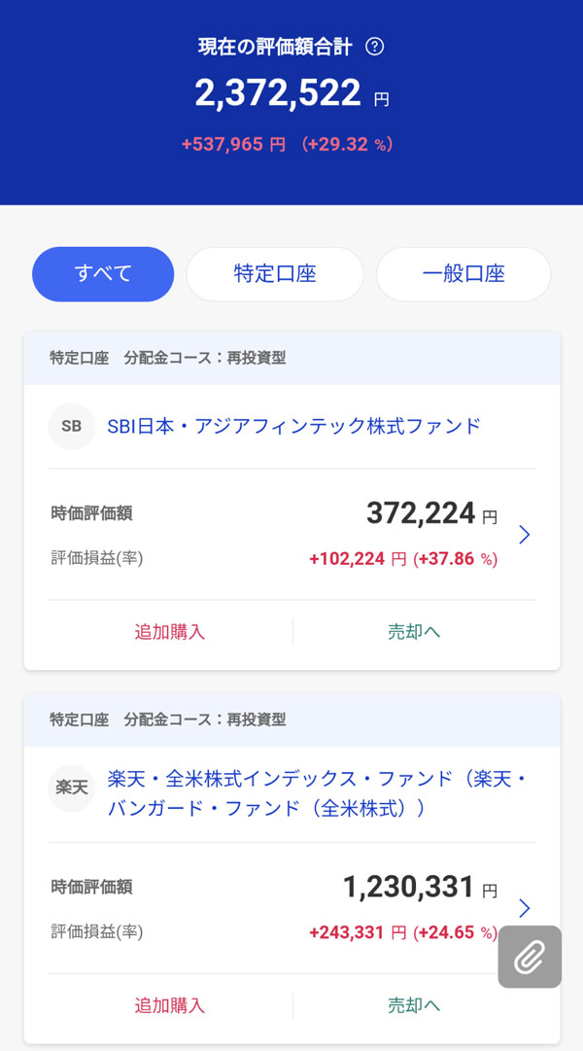Tap the paperclip attachment icon
Image resolution: width=583 pixels, height=1051 pixels.
530,957
